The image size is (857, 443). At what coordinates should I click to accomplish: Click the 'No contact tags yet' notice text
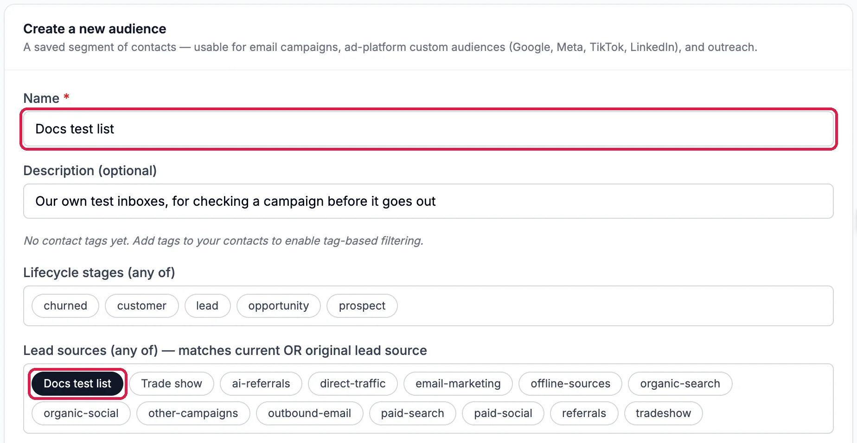(224, 241)
